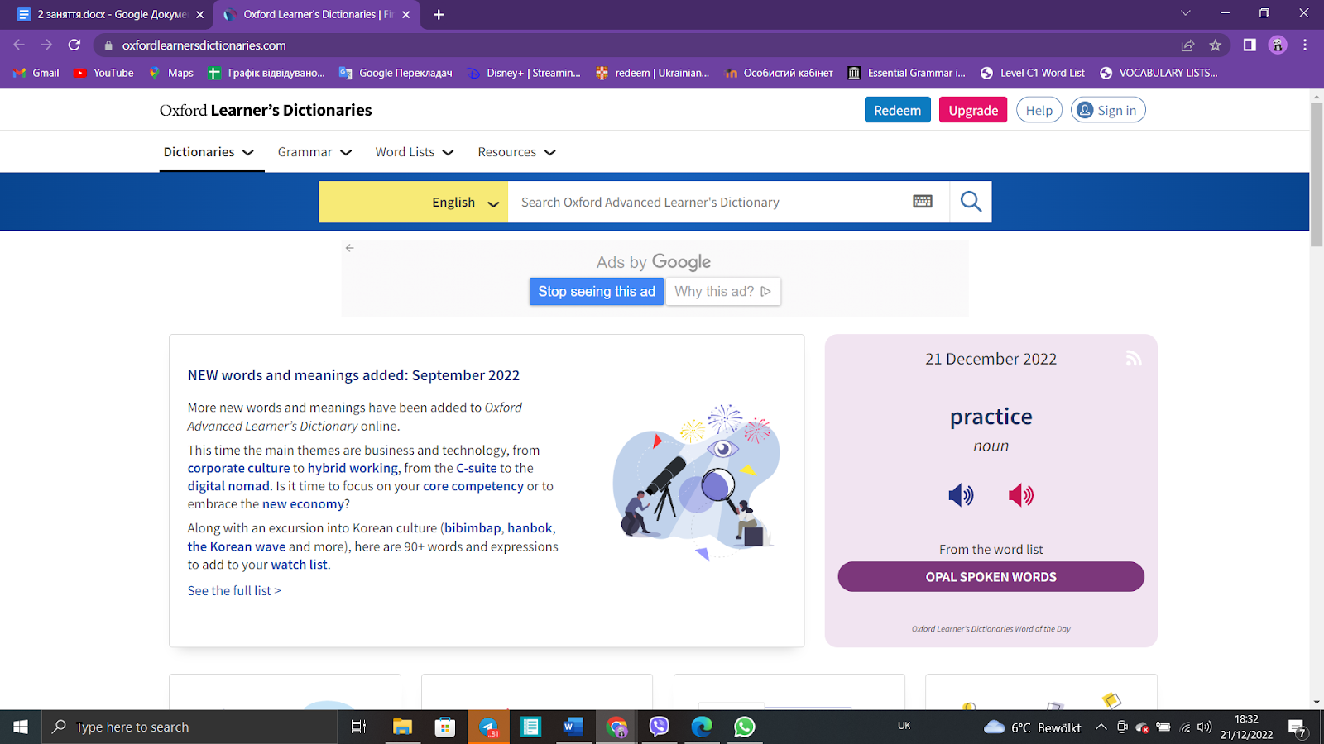Open WhatsApp from the taskbar
The width and height of the screenshot is (1324, 744).
coord(745,727)
